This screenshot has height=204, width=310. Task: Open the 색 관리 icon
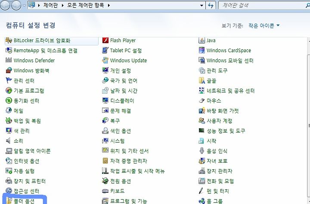click(9, 131)
